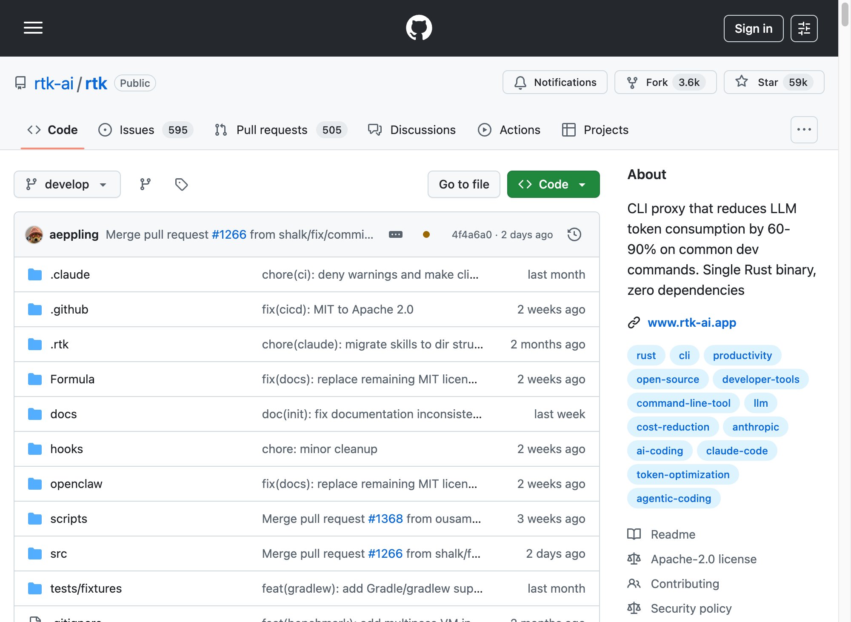
Task: Open aeppling's avatar image
Action: click(x=34, y=234)
